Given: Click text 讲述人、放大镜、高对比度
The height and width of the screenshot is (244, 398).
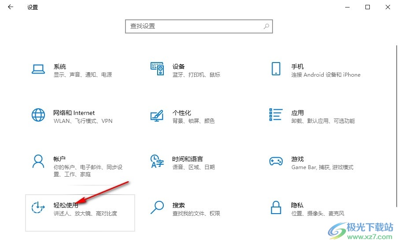Looking at the screenshot, I should [85, 213].
